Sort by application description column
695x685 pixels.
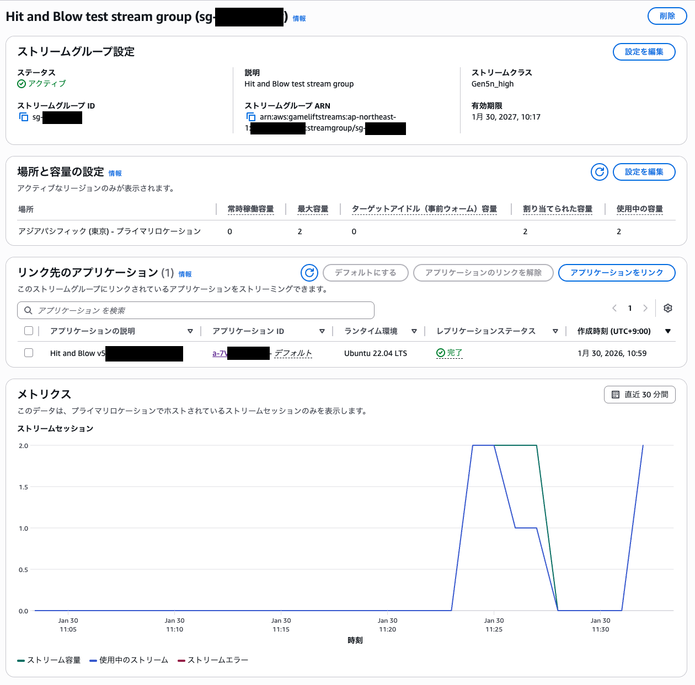[190, 331]
